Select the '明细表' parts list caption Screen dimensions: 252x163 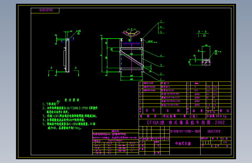click(148, 116)
